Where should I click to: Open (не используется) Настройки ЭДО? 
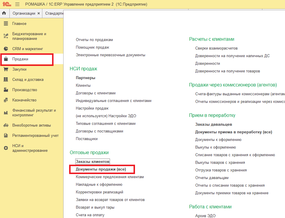[x=106, y=116]
